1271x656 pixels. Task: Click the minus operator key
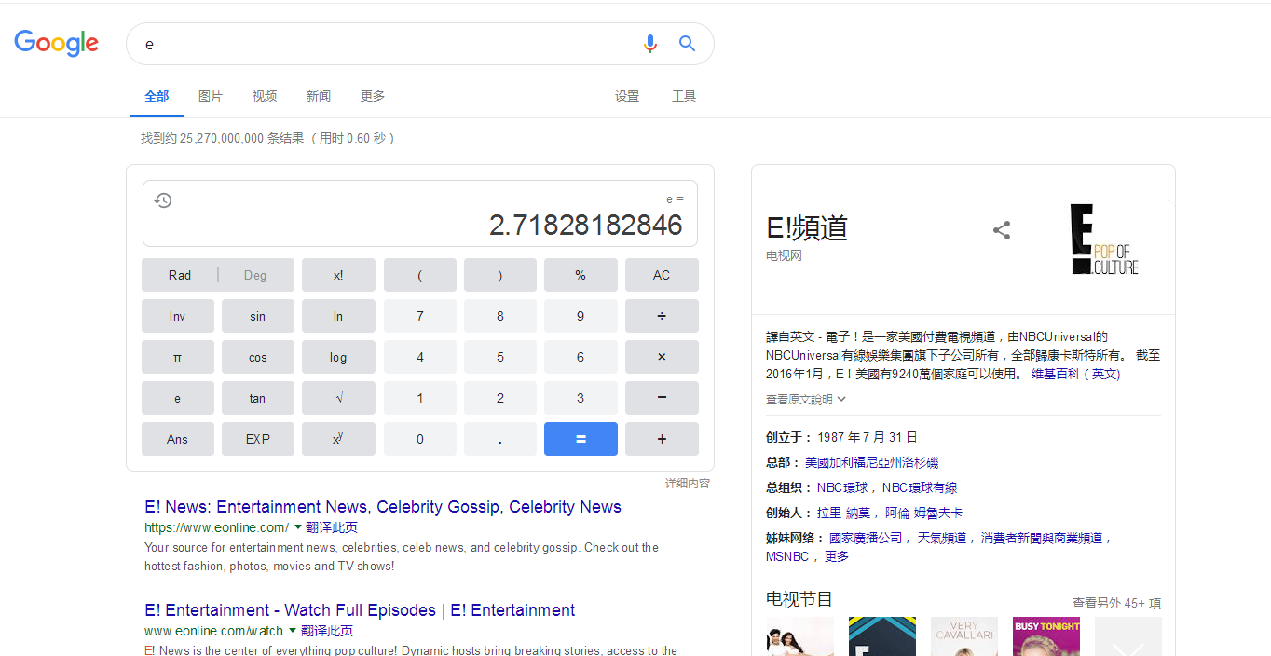coord(662,398)
